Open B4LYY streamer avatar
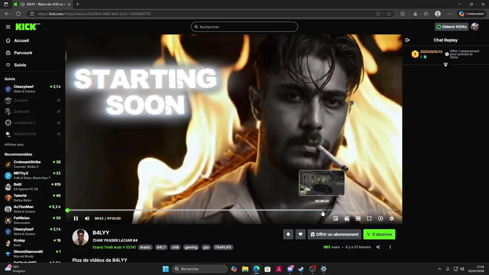 pyautogui.click(x=81, y=237)
